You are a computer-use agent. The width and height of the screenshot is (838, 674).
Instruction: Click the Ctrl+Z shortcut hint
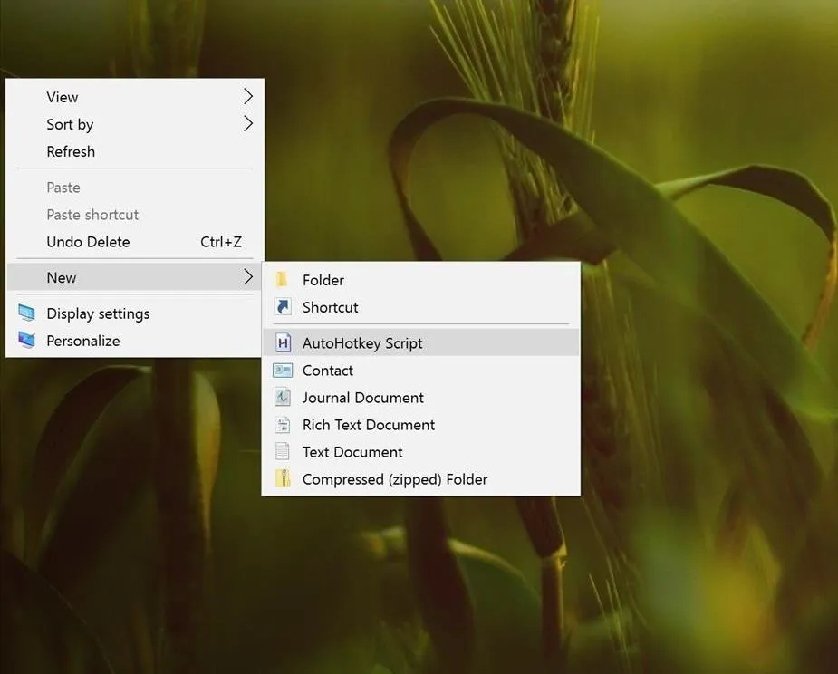click(221, 242)
